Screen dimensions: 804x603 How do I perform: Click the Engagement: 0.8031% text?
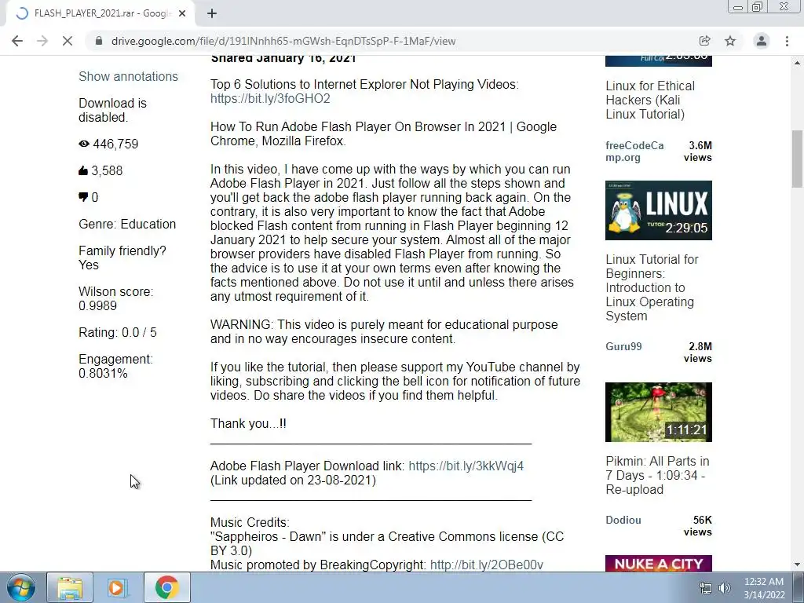[x=116, y=366]
